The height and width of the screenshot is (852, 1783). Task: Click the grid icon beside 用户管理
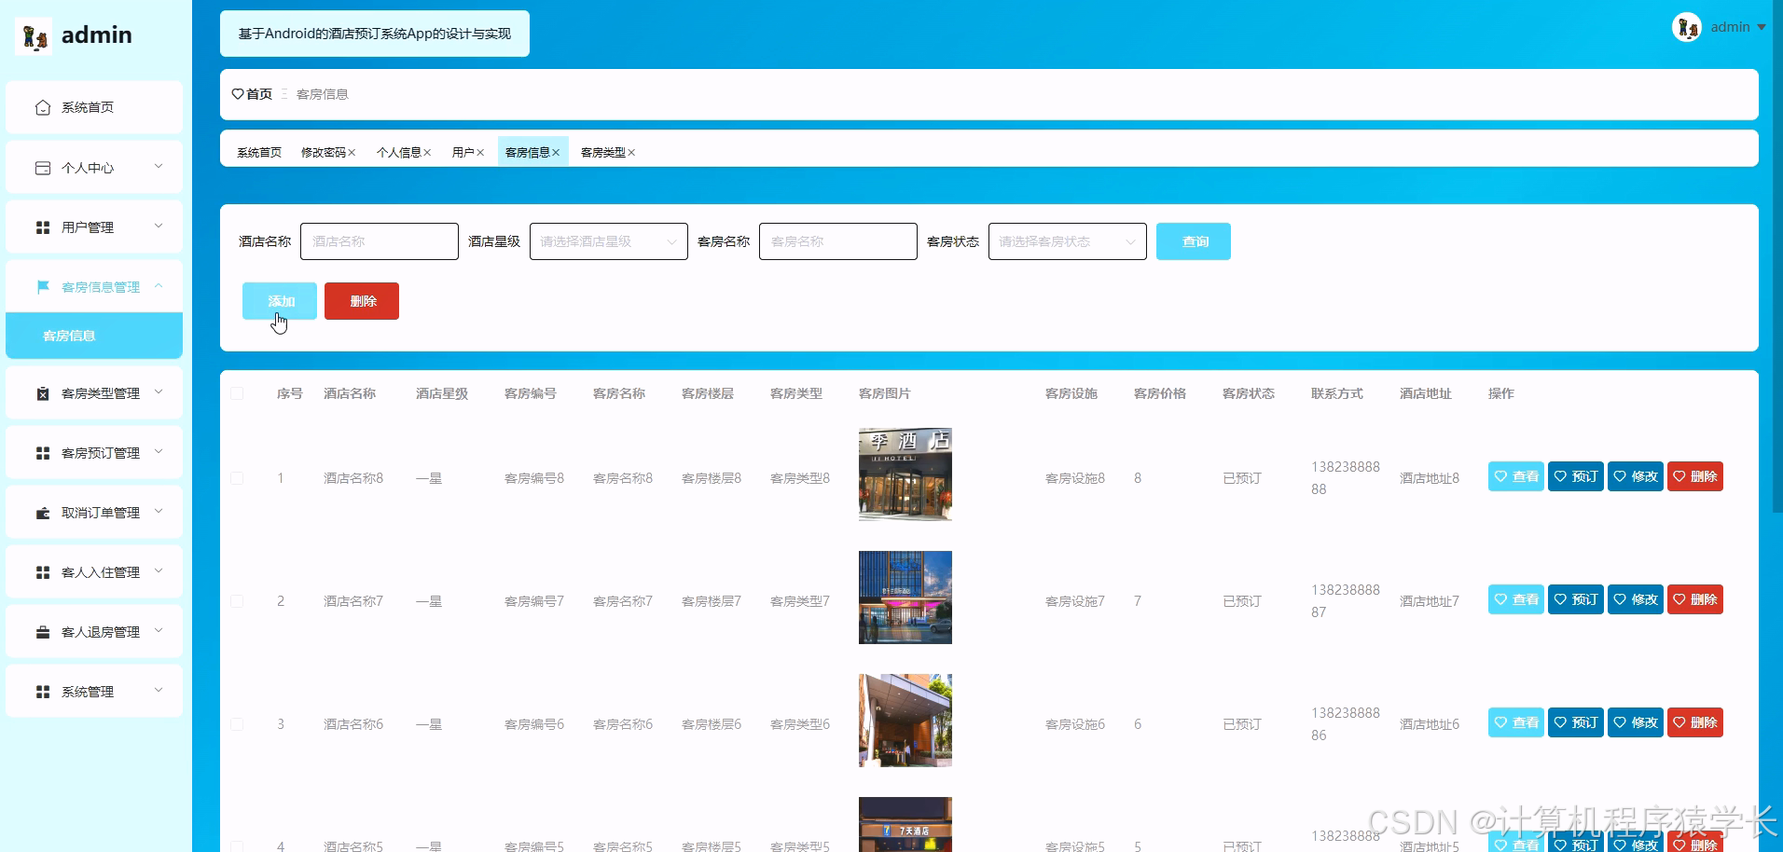coord(43,227)
